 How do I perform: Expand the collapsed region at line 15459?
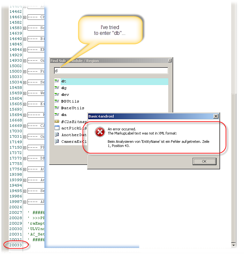(25, 94)
